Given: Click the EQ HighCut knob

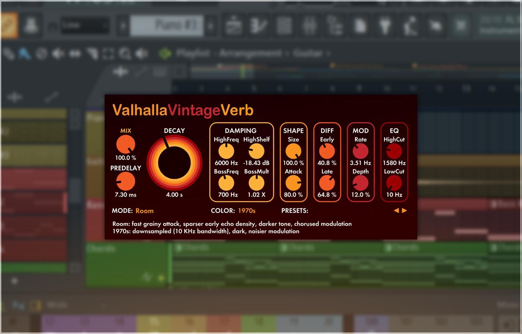Looking at the screenshot, I should tap(394, 151).
